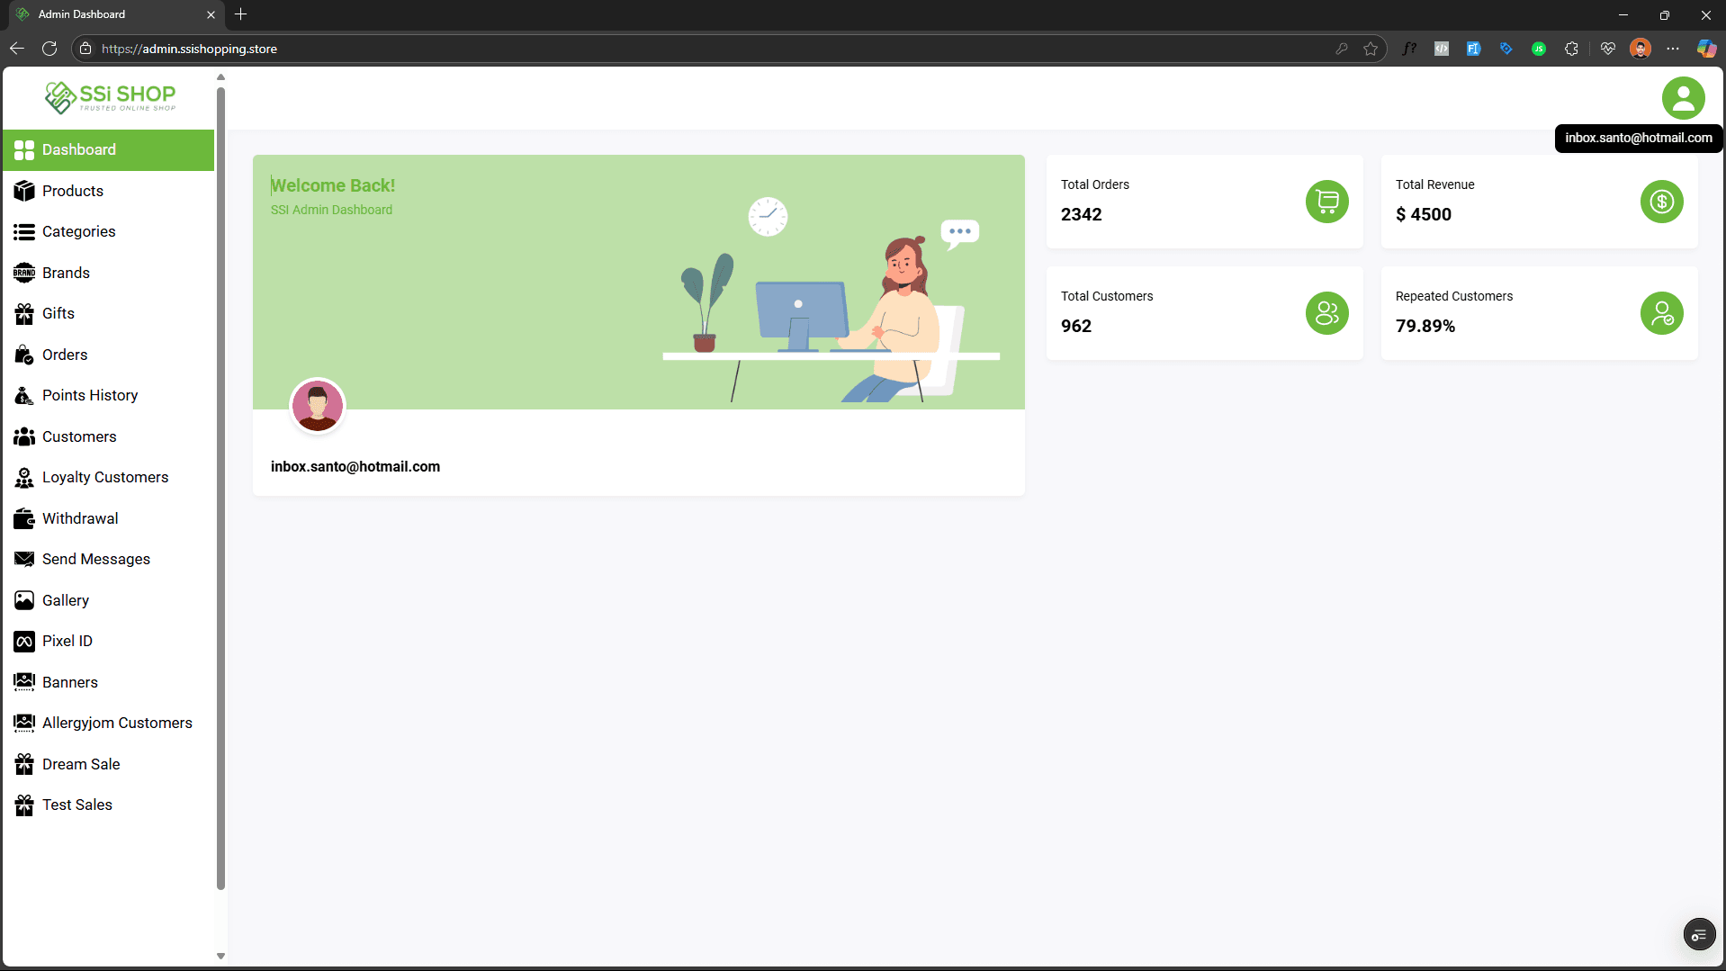The width and height of the screenshot is (1726, 971).
Task: Click the Total Revenue dollar badge
Action: coord(1660,202)
